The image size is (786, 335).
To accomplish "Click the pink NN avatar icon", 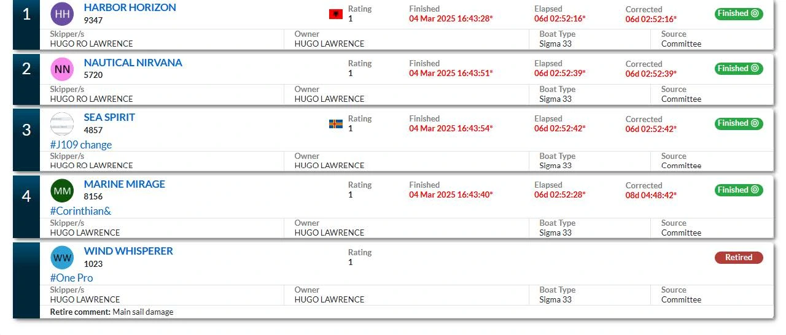I will (x=62, y=69).
